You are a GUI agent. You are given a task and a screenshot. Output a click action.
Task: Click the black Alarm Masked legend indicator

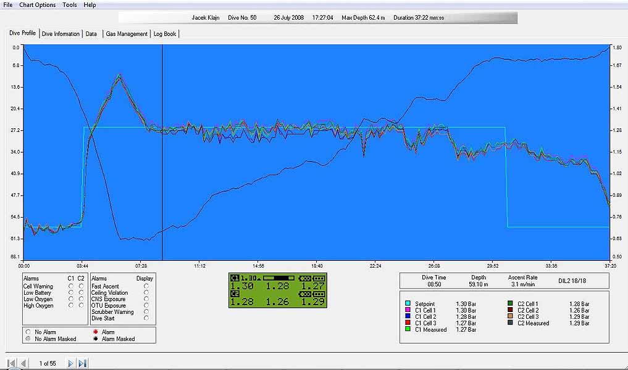coord(95,339)
